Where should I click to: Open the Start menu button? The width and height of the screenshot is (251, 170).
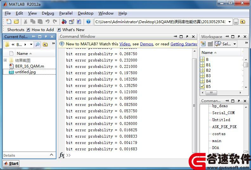point(11,163)
